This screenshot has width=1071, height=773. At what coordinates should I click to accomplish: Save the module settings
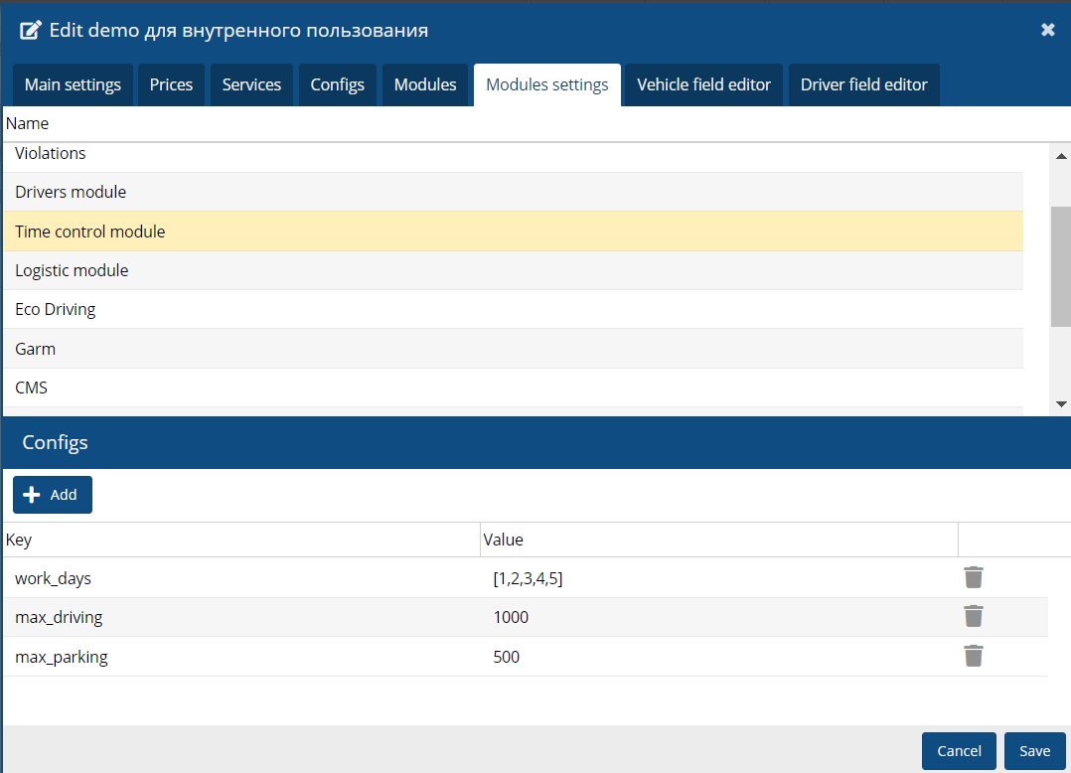tap(1034, 751)
